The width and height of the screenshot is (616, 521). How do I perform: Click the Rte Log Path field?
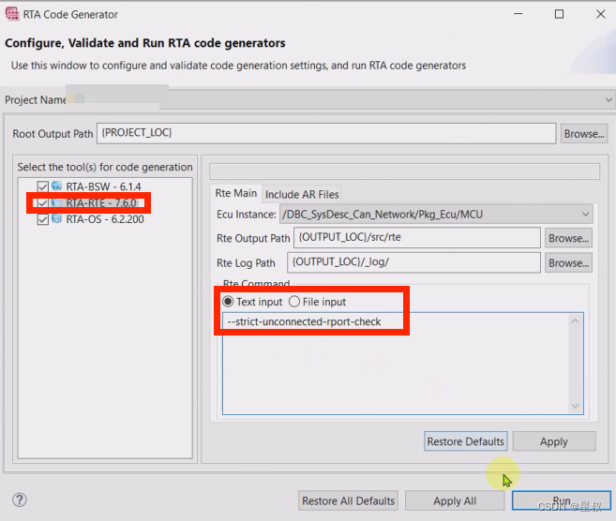[413, 262]
